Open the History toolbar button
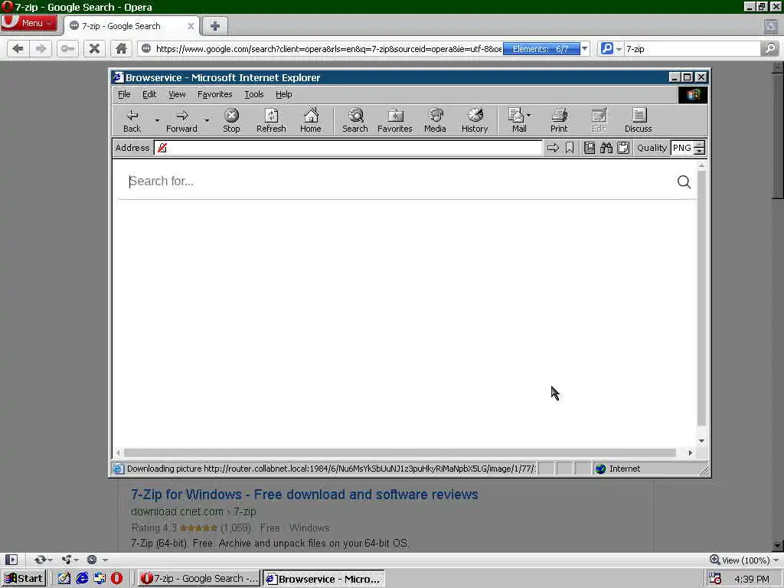 click(475, 121)
